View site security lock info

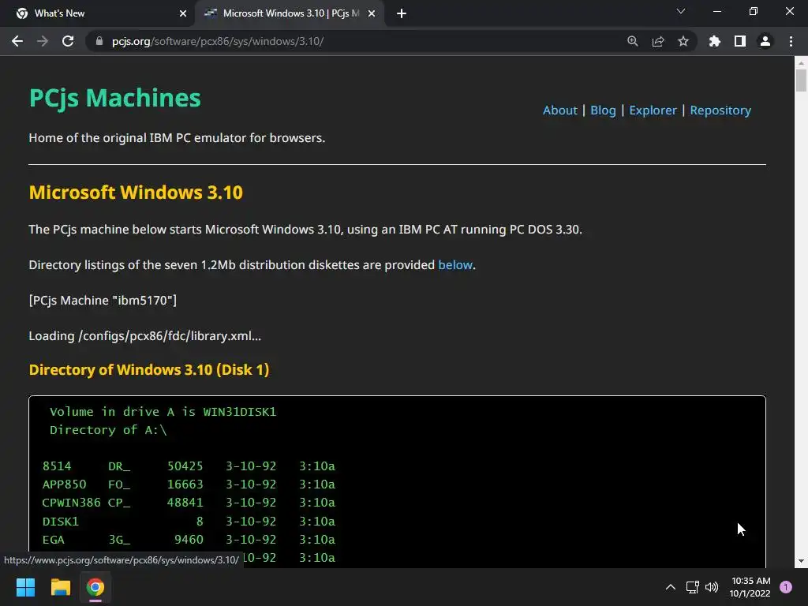[x=99, y=41]
